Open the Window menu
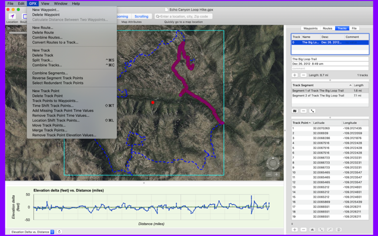This screenshot has width=378, height=236. tap(61, 4)
